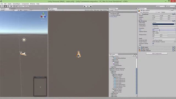This screenshot has height=99, width=176.
Task: Select the Scale tool in toolbar
Action: (11, 6)
